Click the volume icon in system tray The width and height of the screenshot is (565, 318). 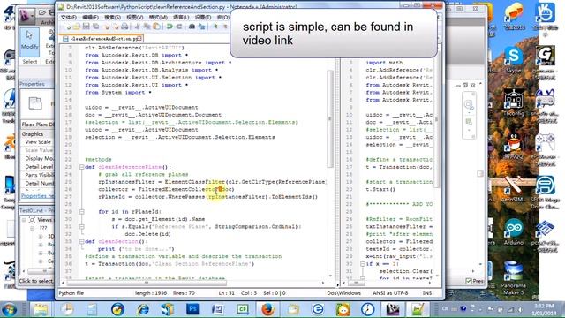(x=520, y=309)
